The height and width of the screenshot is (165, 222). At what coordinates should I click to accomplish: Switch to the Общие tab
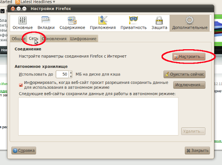click(19, 39)
